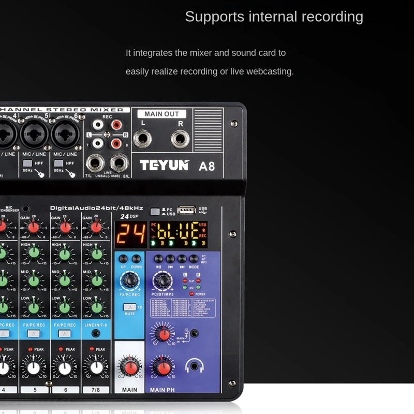The height and width of the screenshot is (414, 414).
Task: Click the red MAIN volume knob
Action: pos(130,367)
